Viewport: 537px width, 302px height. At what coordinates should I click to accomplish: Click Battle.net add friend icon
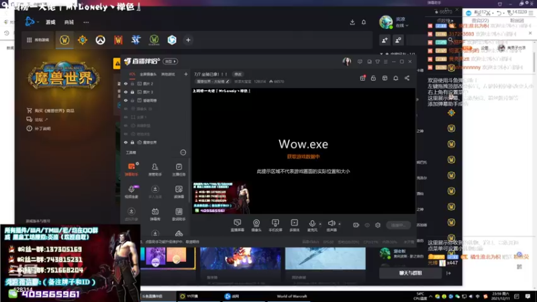(385, 40)
